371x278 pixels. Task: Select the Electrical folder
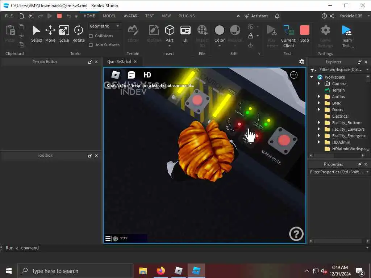pyautogui.click(x=340, y=116)
